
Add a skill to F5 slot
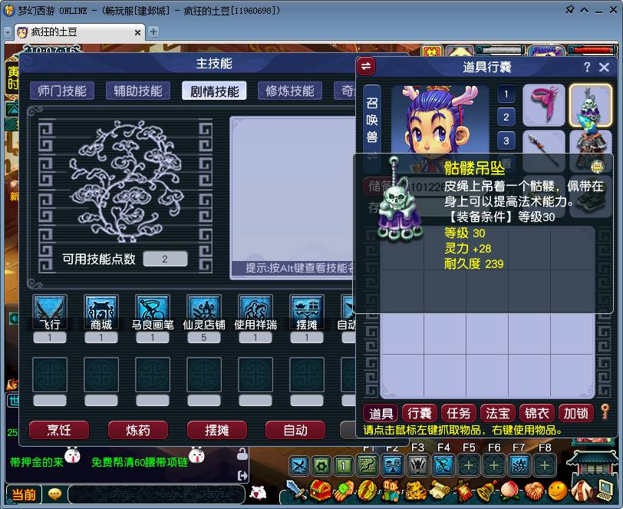tap(469, 465)
